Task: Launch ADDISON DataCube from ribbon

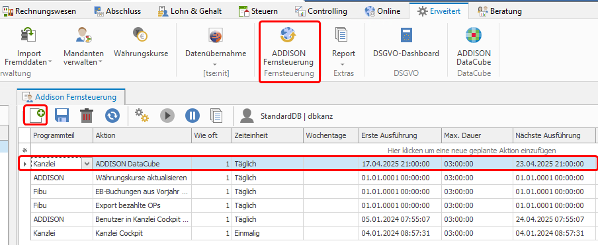Action: pos(474,47)
